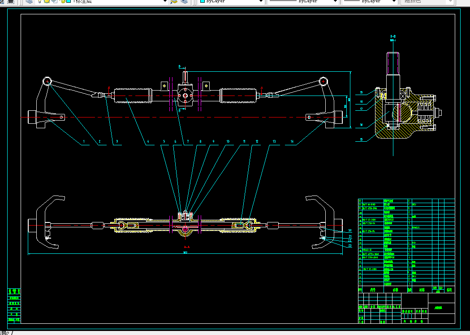The width and height of the screenshot is (470, 335).
Task: Select callout number 16 beside section view
Action: tap(362, 125)
